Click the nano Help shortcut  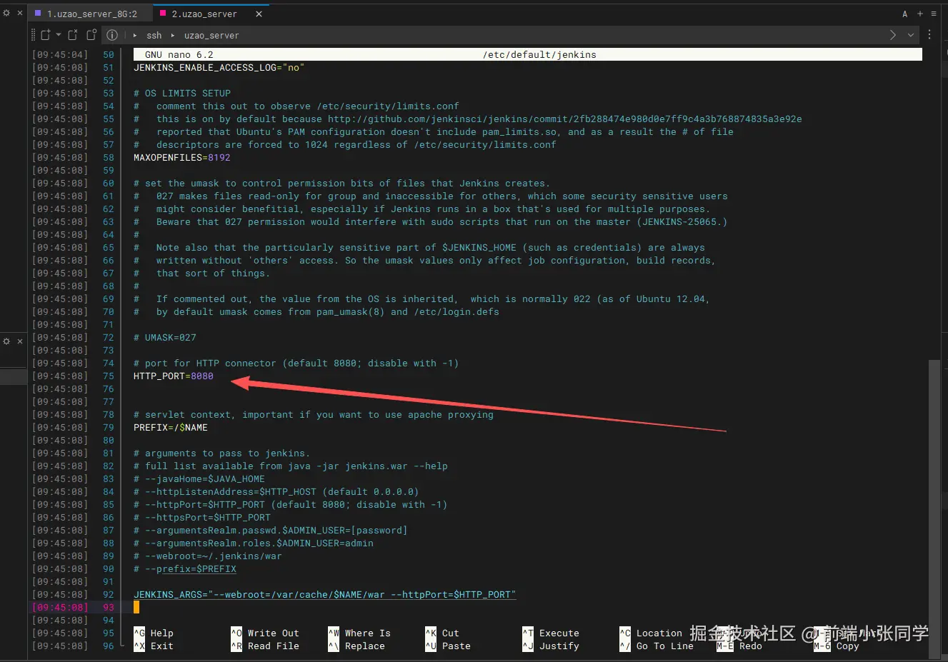pos(154,633)
